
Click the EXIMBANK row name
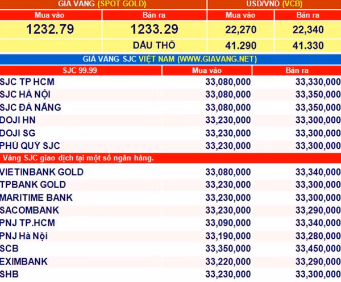[x=24, y=262]
